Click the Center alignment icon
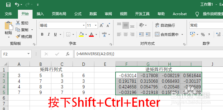The width and height of the screenshot is (223, 110). [126, 34]
